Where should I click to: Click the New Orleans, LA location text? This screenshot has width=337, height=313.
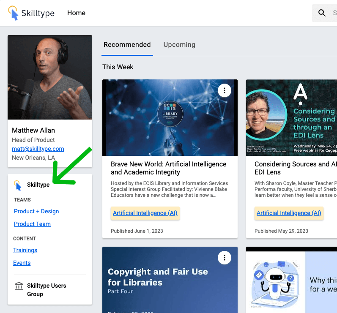point(33,158)
